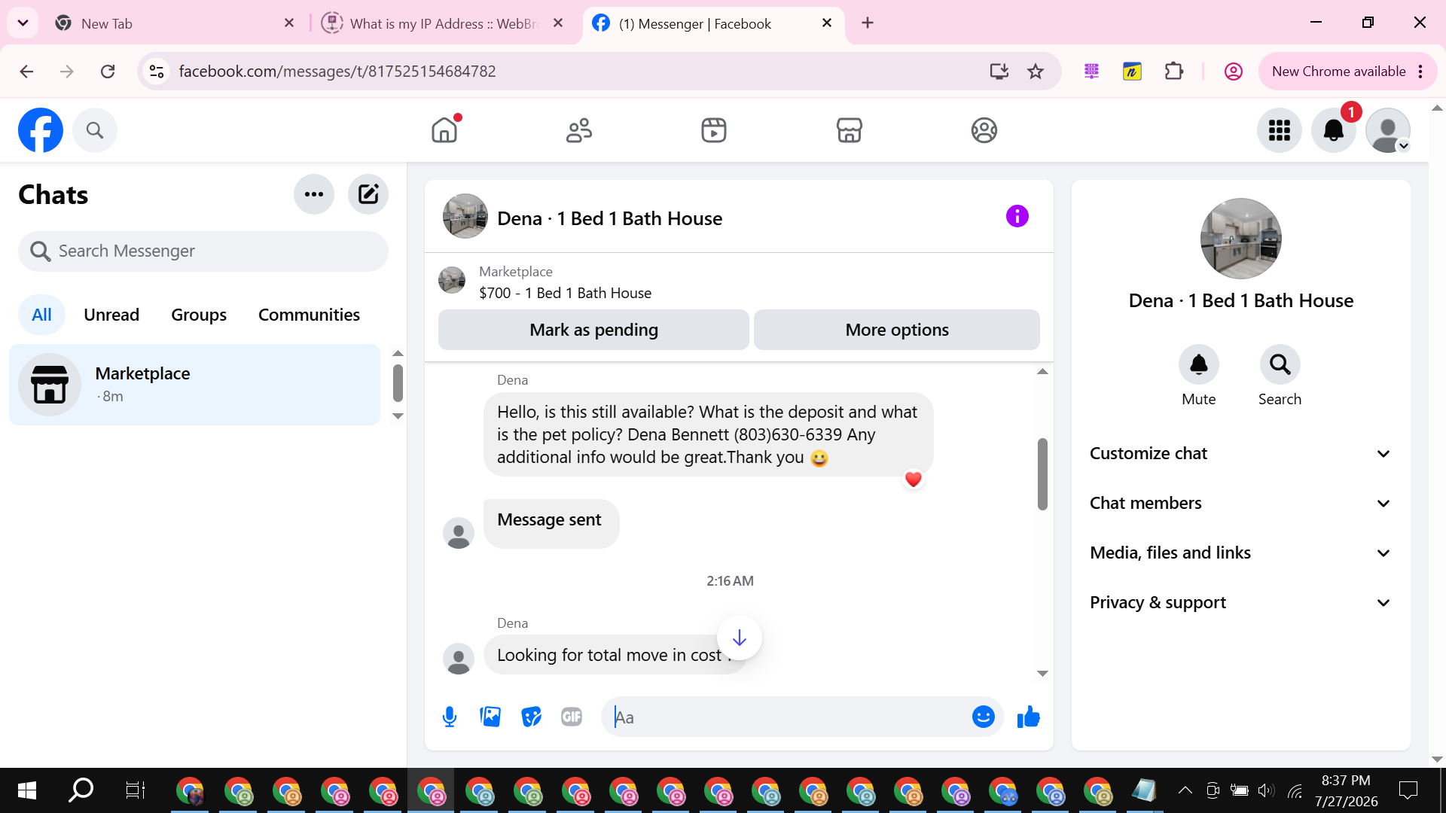The width and height of the screenshot is (1446, 813).
Task: Select the All chats filter
Action: [x=41, y=315]
